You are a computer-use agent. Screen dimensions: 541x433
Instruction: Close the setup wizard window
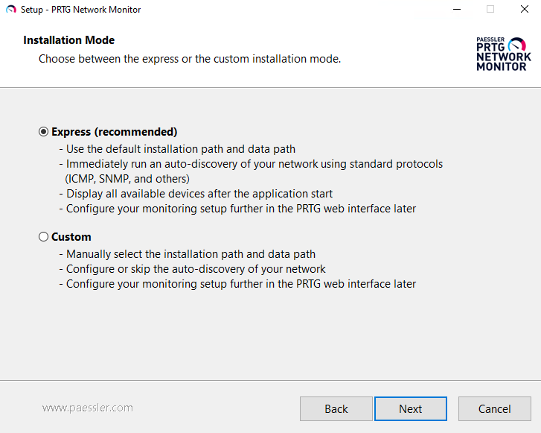click(x=525, y=10)
